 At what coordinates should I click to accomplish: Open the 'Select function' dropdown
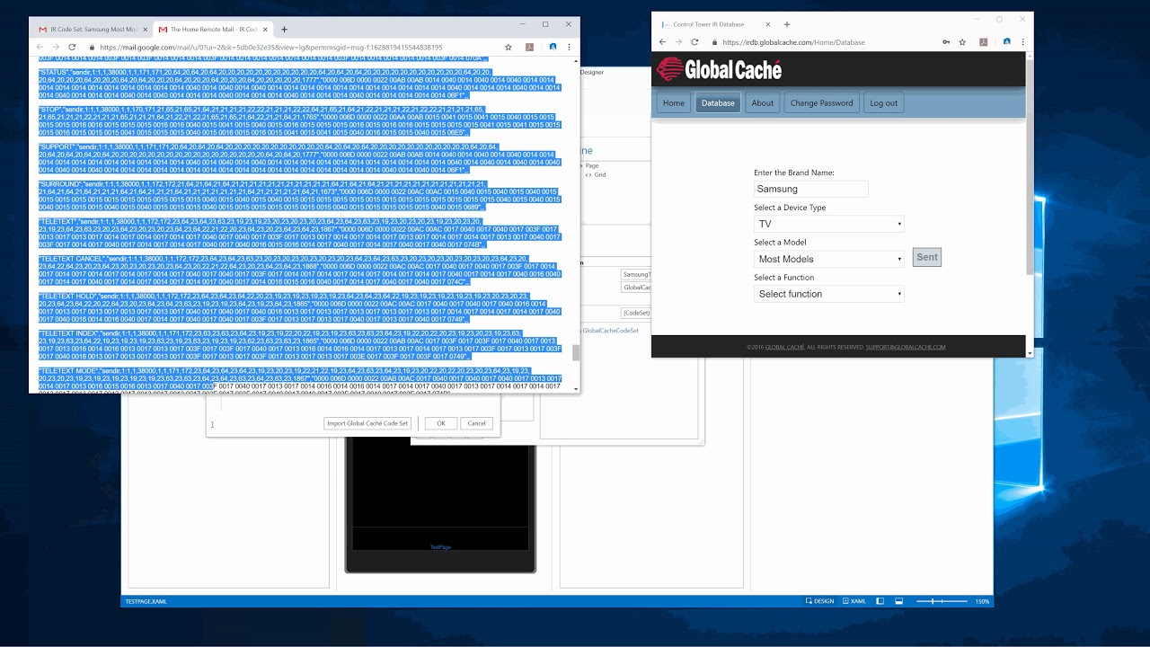pyautogui.click(x=829, y=294)
